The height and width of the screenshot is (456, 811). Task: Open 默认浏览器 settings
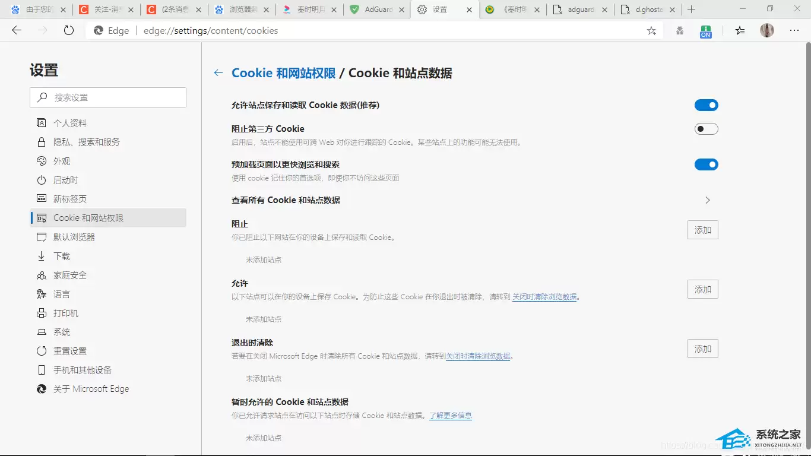pos(108,237)
